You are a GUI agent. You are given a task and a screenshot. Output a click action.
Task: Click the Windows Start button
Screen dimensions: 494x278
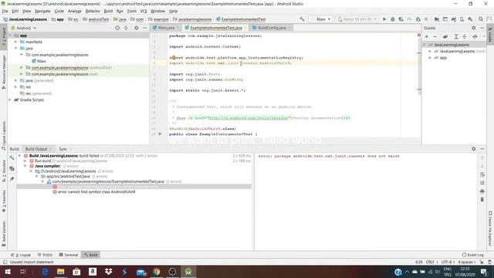coord(8,271)
